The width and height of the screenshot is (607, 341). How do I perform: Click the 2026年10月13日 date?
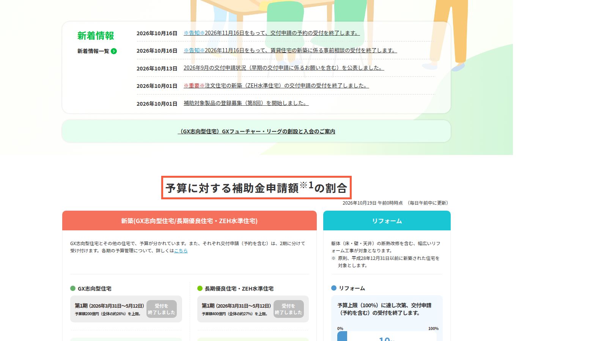point(157,69)
